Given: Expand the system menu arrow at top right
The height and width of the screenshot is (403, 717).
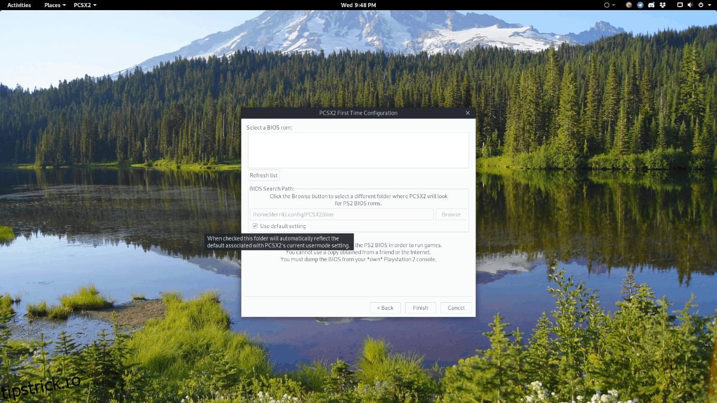Looking at the screenshot, I should click(x=709, y=5).
